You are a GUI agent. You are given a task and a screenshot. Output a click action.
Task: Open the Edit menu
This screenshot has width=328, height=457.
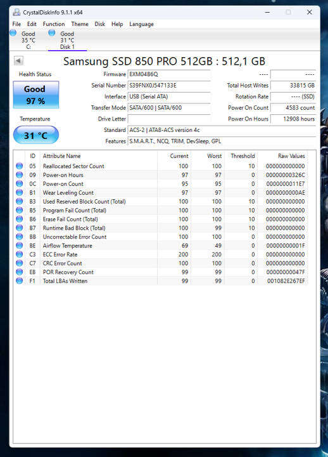[x=32, y=24]
